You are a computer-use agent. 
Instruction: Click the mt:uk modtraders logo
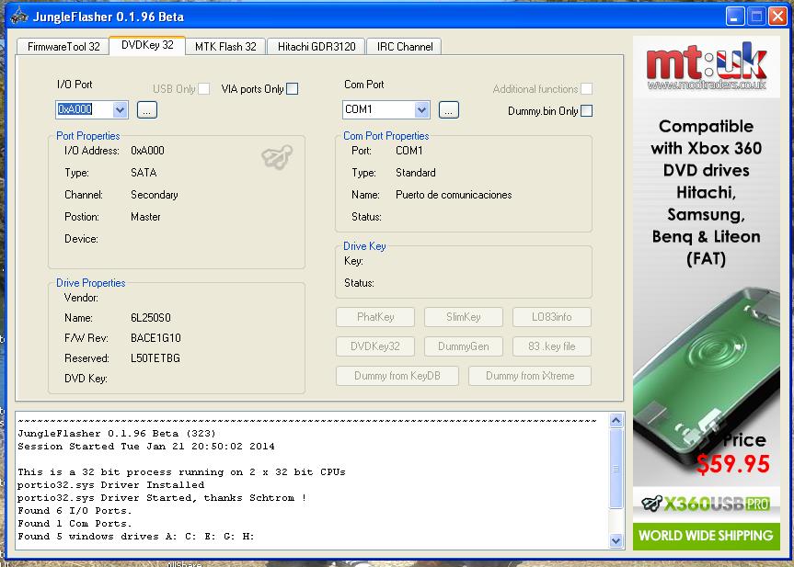coord(706,66)
